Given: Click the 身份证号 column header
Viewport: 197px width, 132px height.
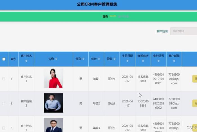Looking at the screenshot, I should pyautogui.click(x=158, y=56).
